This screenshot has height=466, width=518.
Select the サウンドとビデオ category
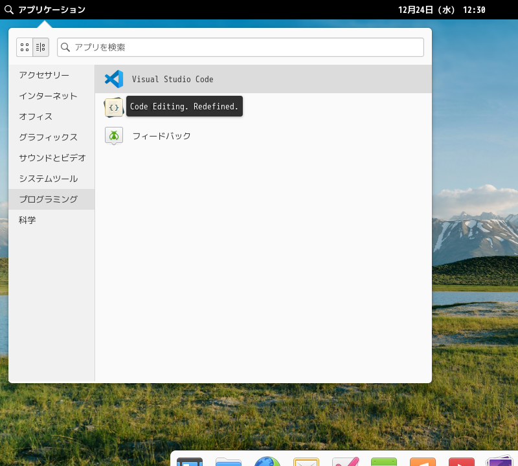52,158
